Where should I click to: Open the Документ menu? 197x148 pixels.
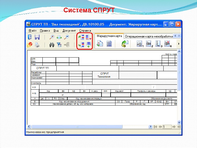point(69,31)
